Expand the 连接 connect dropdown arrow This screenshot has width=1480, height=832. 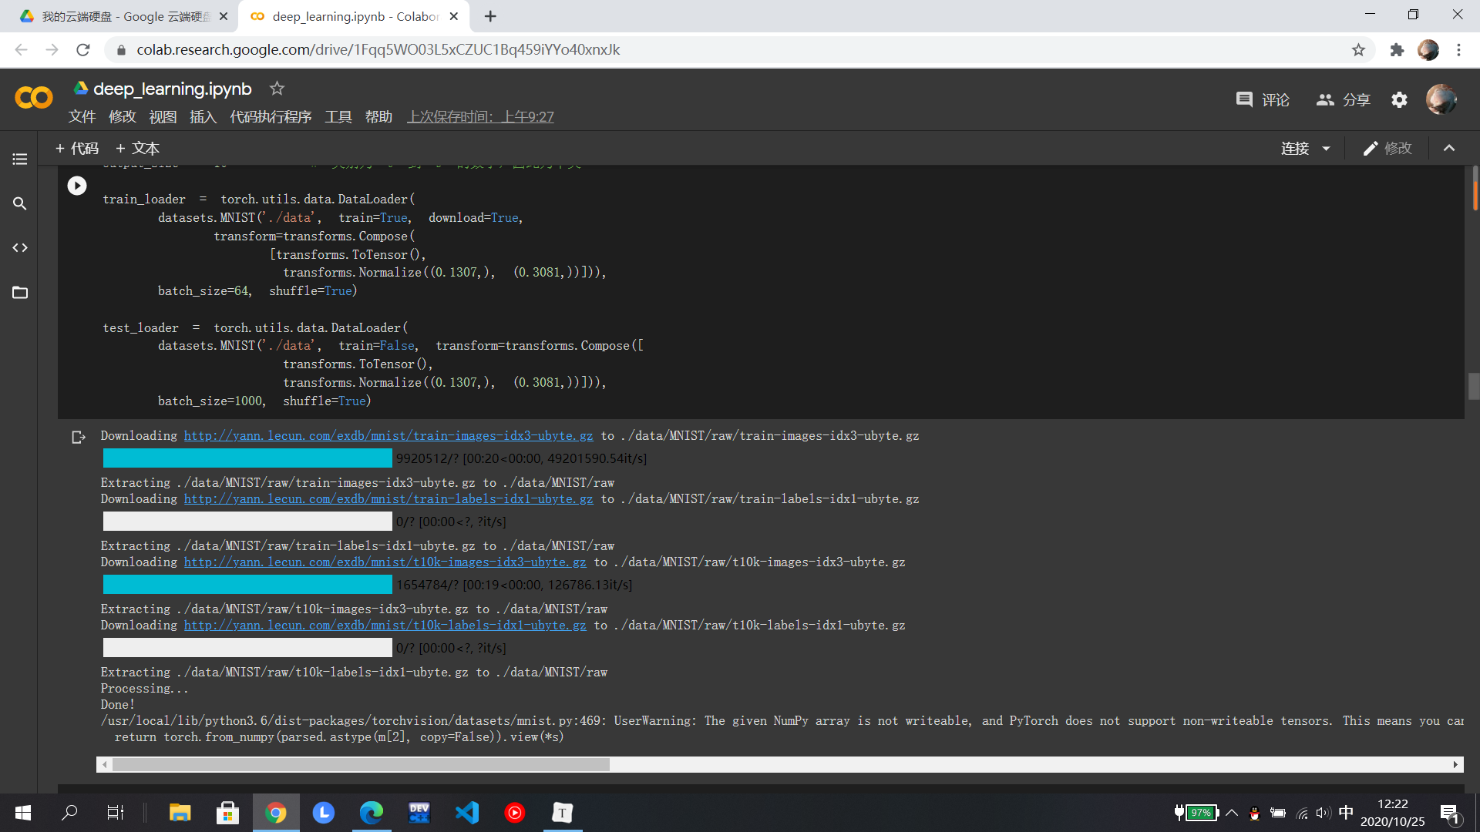[x=1326, y=149]
